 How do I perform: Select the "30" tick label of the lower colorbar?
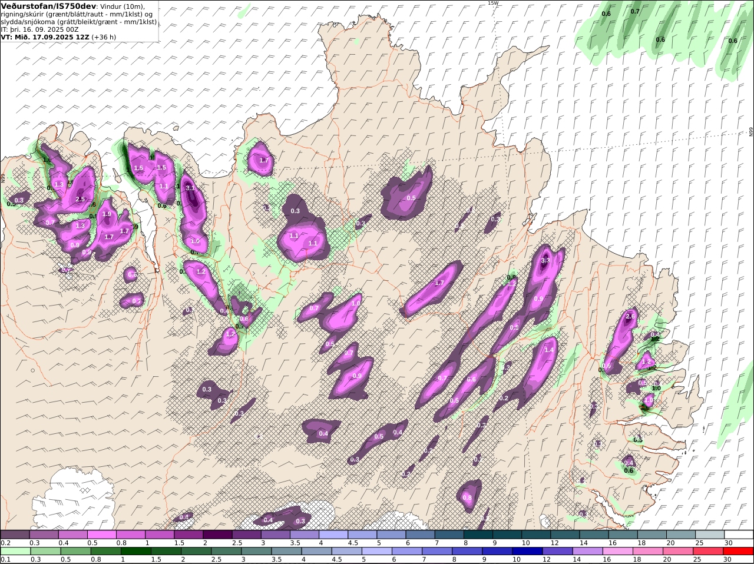click(x=728, y=560)
